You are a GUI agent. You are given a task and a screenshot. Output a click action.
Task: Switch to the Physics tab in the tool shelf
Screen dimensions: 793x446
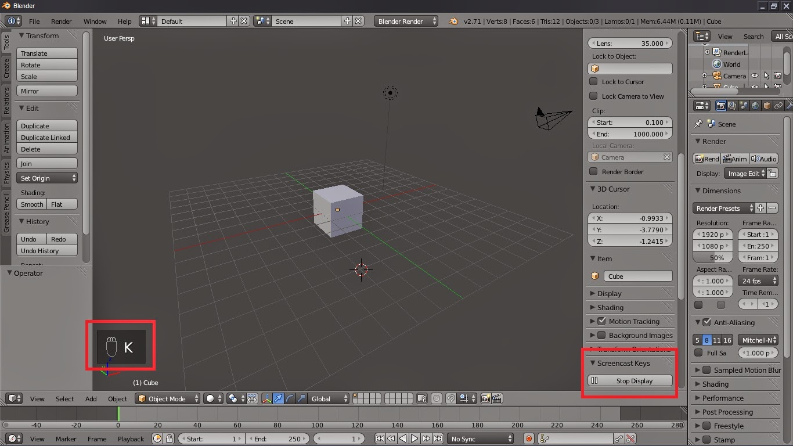[x=6, y=173]
